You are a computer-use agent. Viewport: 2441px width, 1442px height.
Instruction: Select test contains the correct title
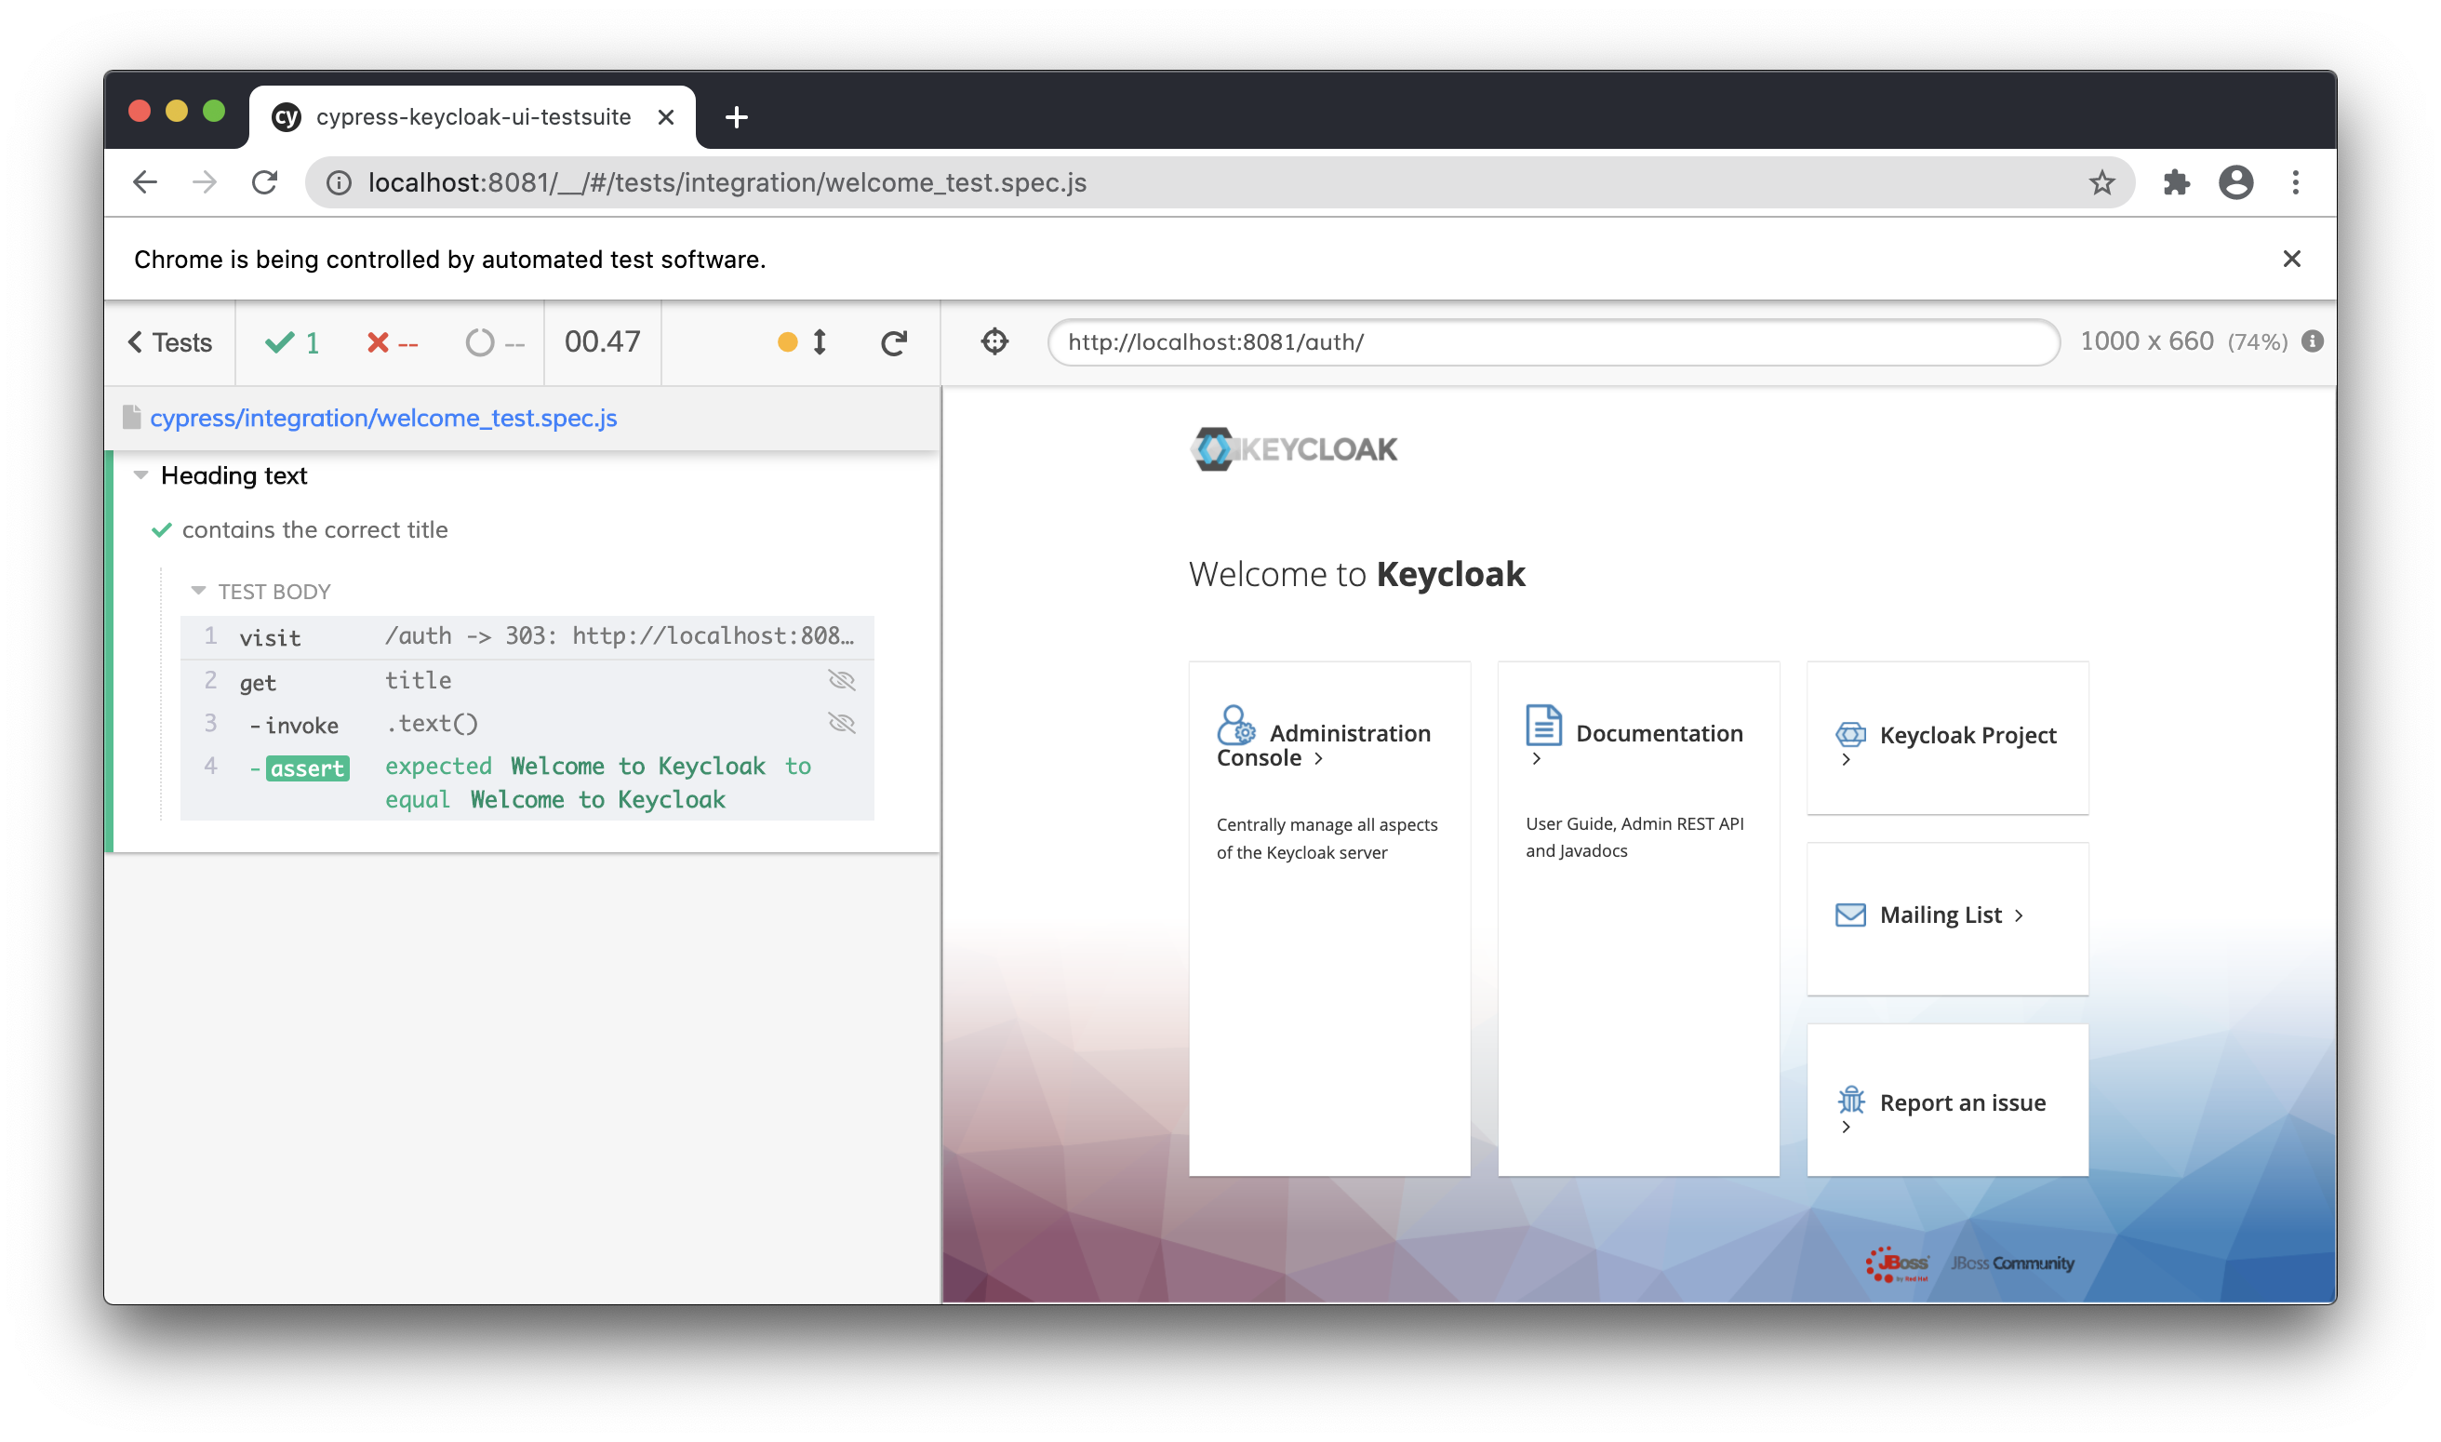[314, 529]
